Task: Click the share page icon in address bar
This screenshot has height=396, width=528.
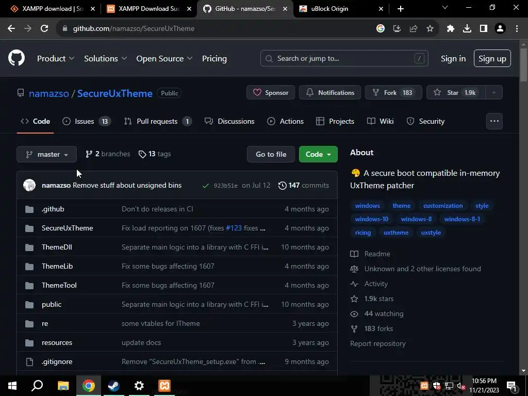Action: (x=413, y=29)
